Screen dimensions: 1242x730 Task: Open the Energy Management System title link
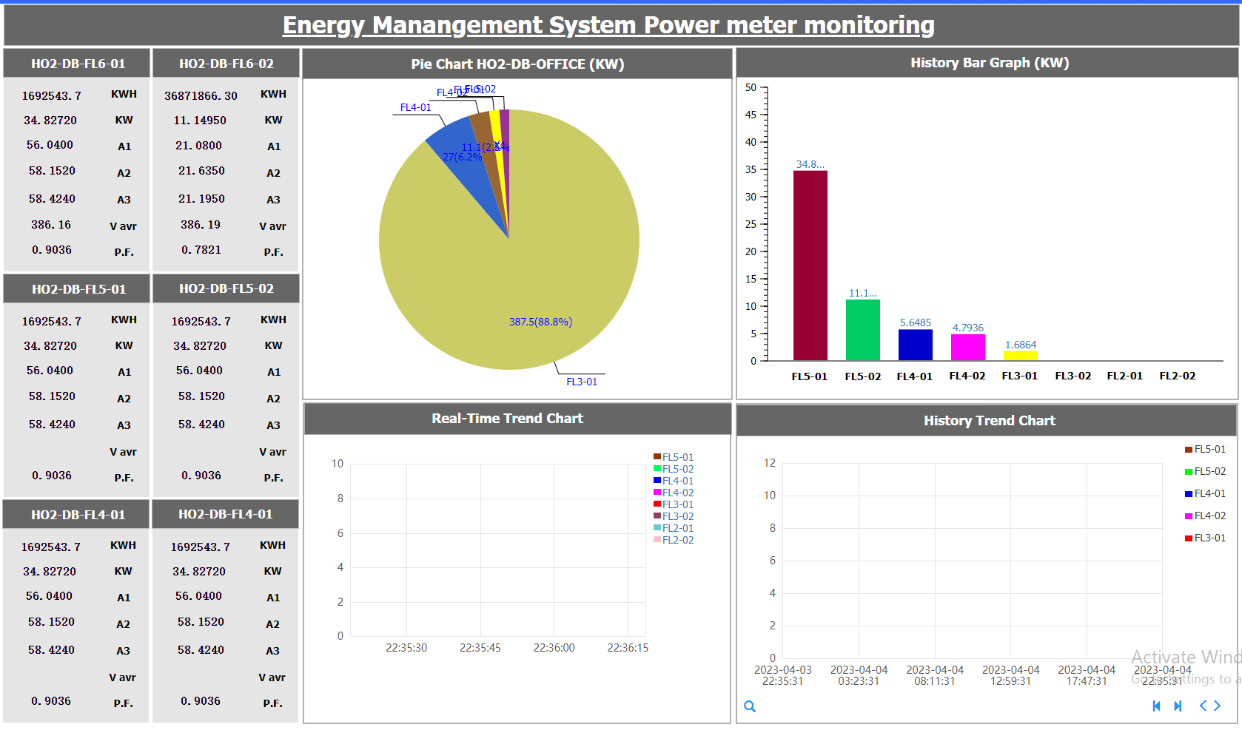click(x=608, y=25)
